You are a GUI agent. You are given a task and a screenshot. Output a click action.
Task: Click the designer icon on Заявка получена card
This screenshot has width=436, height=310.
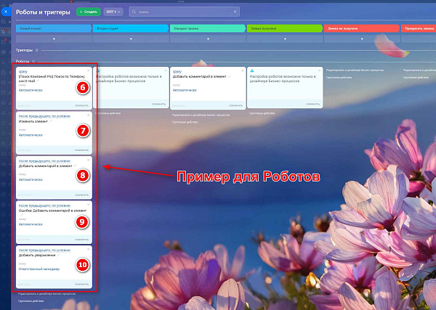(252, 71)
